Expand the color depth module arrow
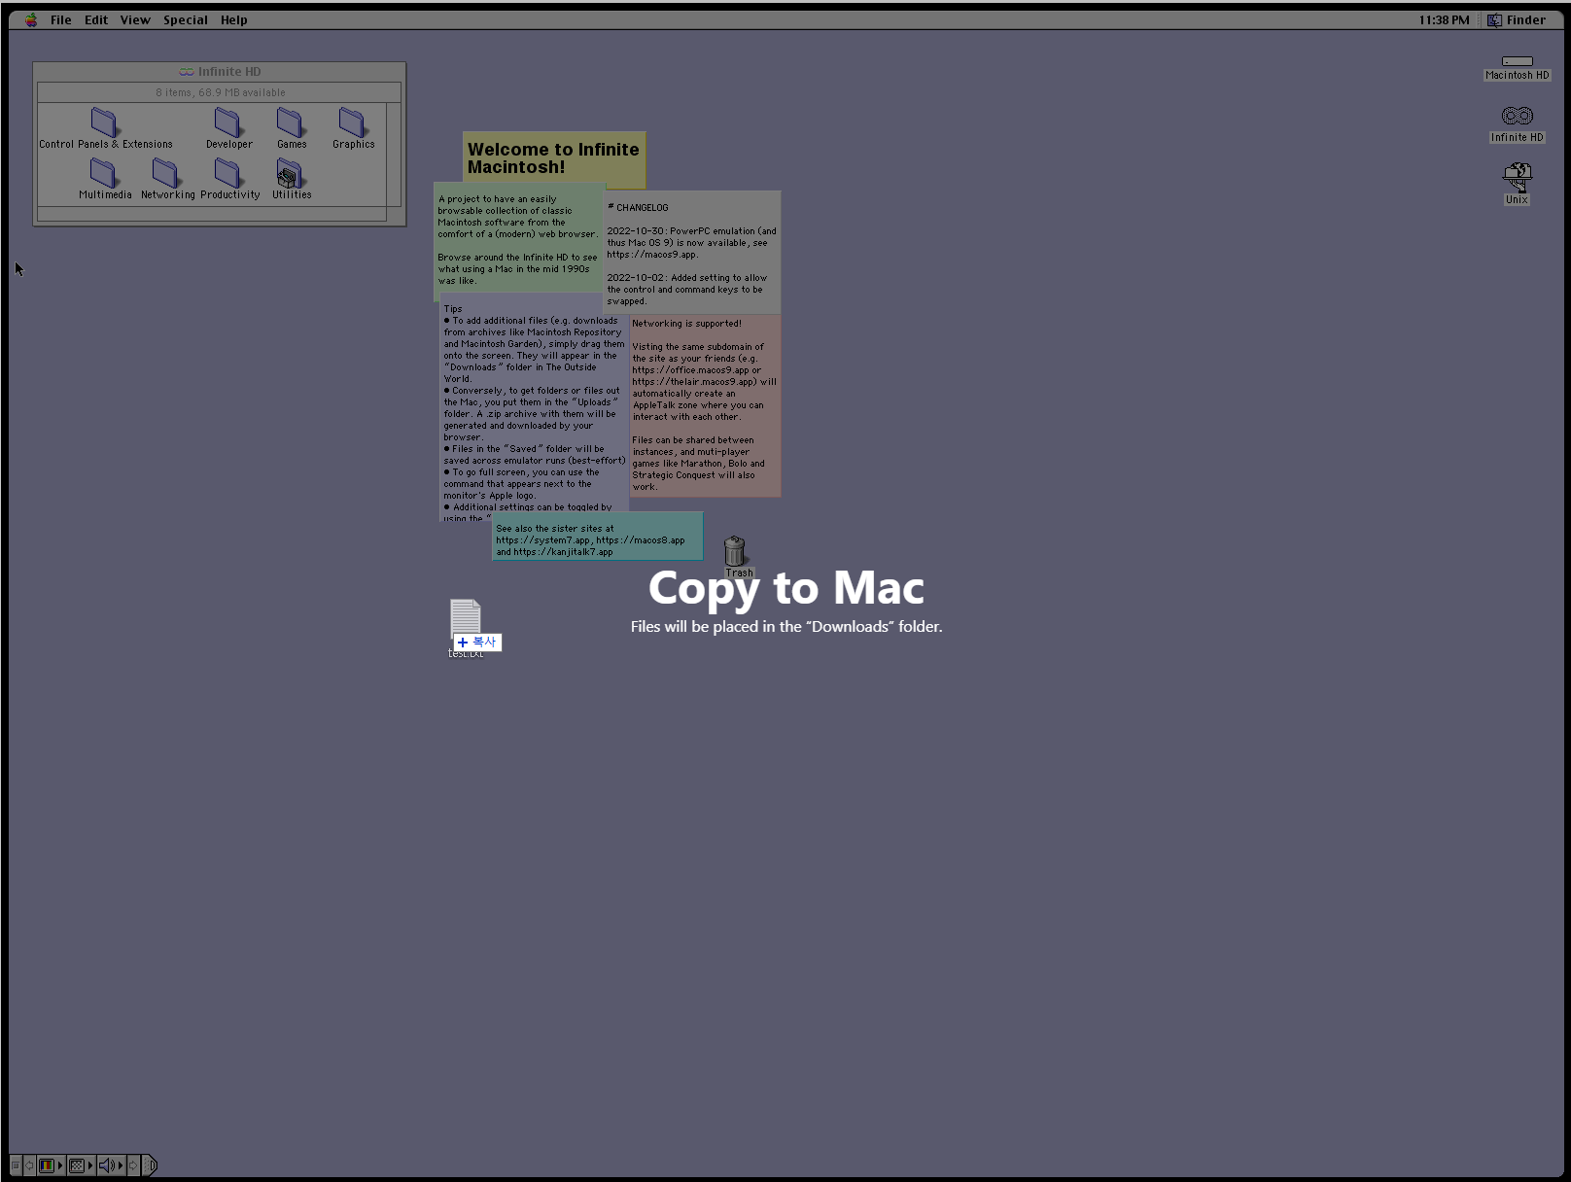This screenshot has width=1571, height=1182. pyautogui.click(x=60, y=1165)
